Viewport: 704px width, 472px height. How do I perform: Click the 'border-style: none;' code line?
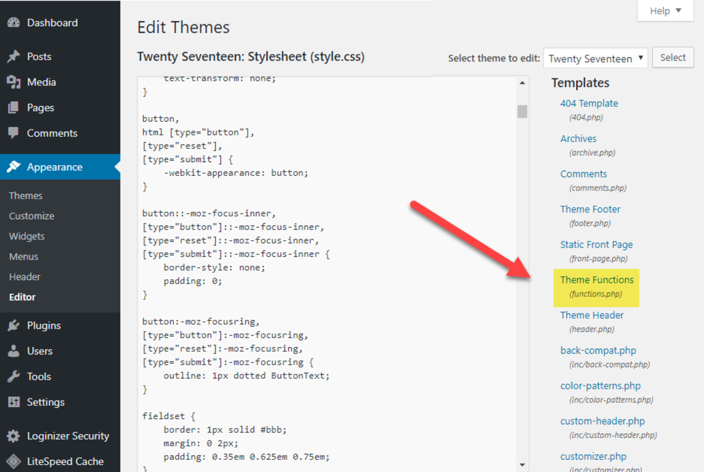[x=214, y=268]
